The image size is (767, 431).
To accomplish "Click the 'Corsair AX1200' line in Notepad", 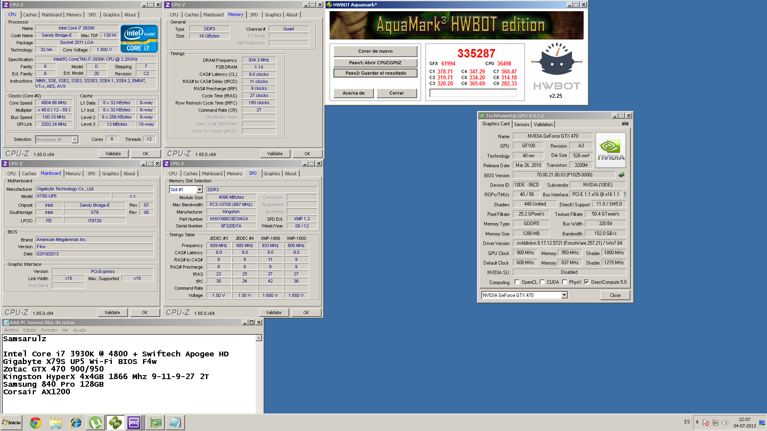I will coord(37,392).
